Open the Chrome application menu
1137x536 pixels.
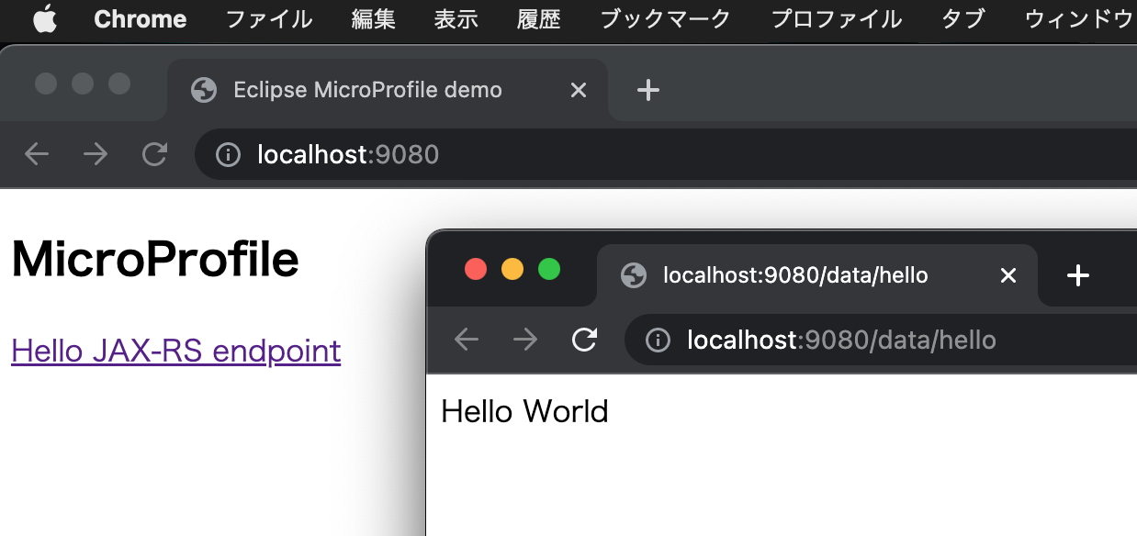point(140,19)
